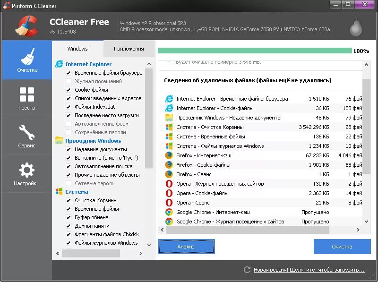Click right arrow of options horizontal scrollbar
Screen dimensions: 378x282
coord(141,253)
